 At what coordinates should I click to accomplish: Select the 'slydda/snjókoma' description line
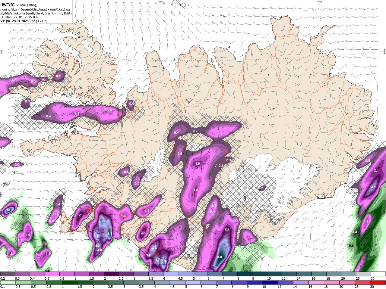[36, 14]
